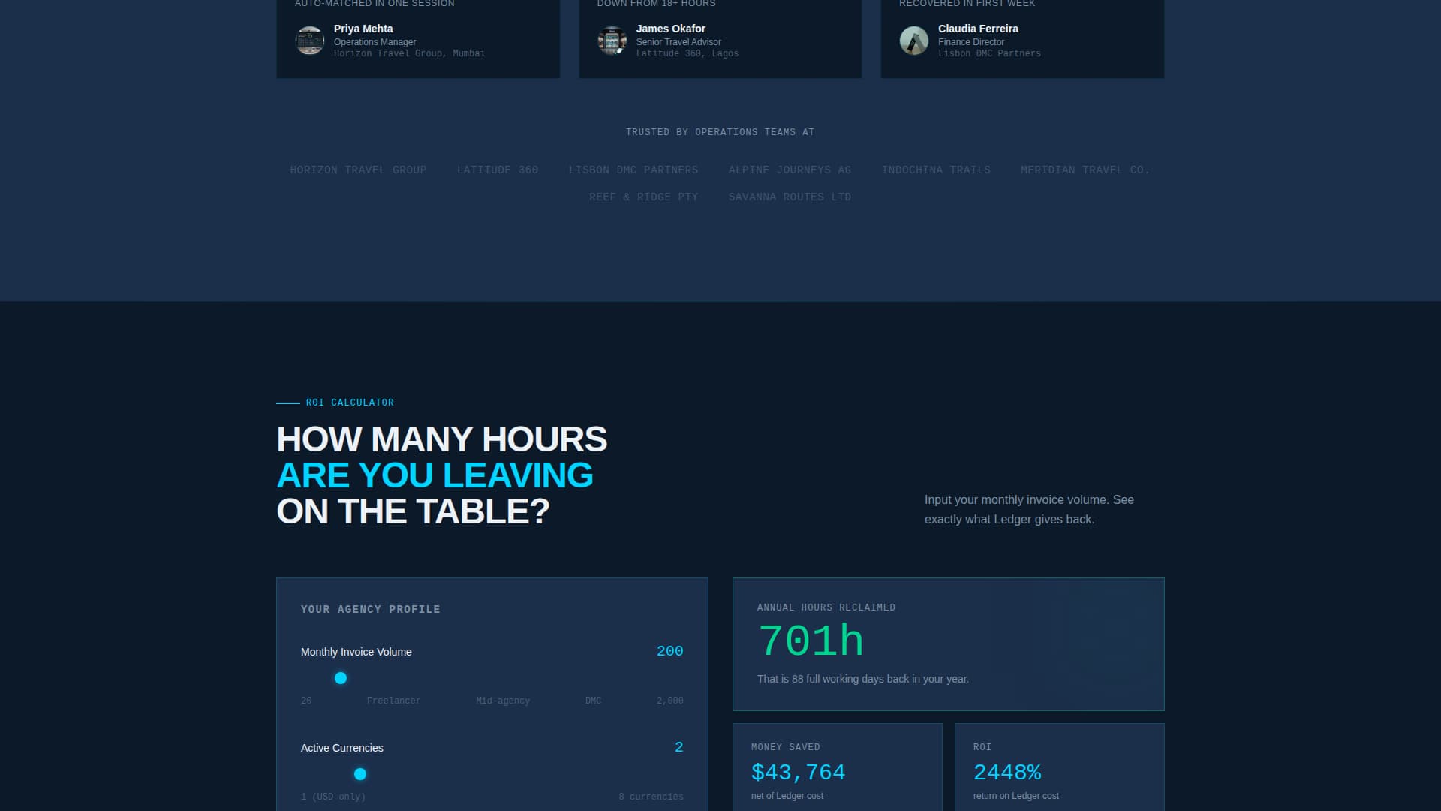Click the Meridian Travel Co. logo text
The height and width of the screenshot is (811, 1441).
[1085, 170]
